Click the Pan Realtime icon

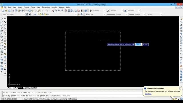(53, 11)
